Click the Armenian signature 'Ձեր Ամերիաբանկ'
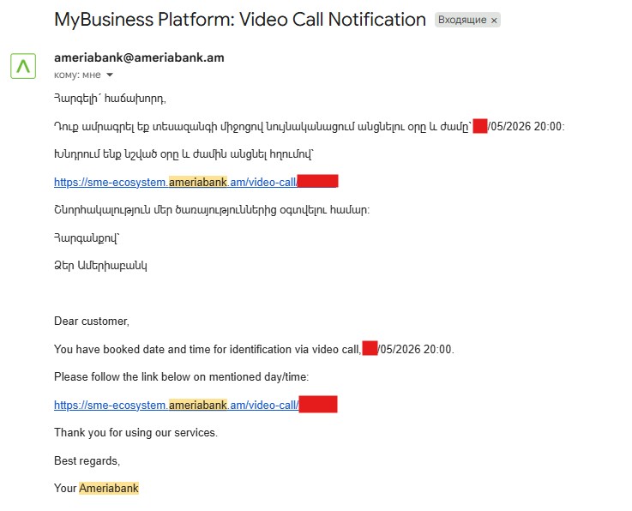632x511 pixels. click(100, 266)
